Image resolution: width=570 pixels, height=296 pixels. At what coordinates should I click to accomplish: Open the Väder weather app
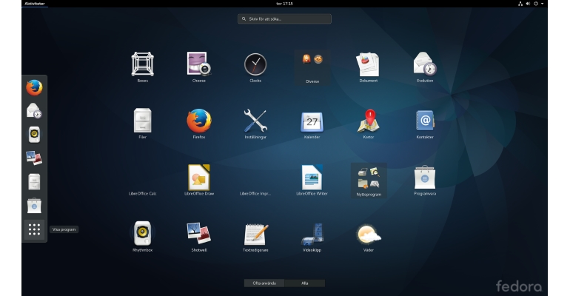coord(368,235)
